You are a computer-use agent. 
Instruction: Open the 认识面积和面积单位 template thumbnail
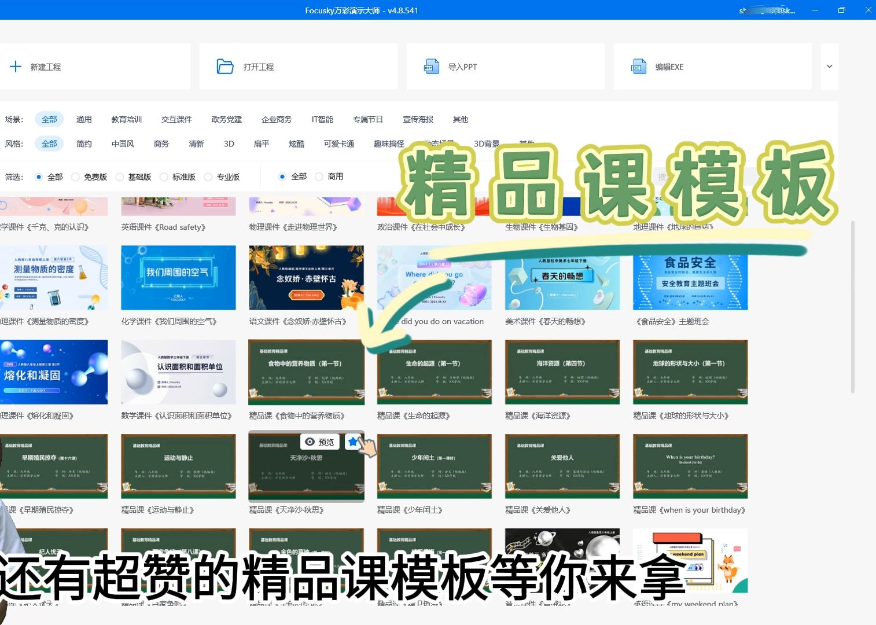[178, 372]
